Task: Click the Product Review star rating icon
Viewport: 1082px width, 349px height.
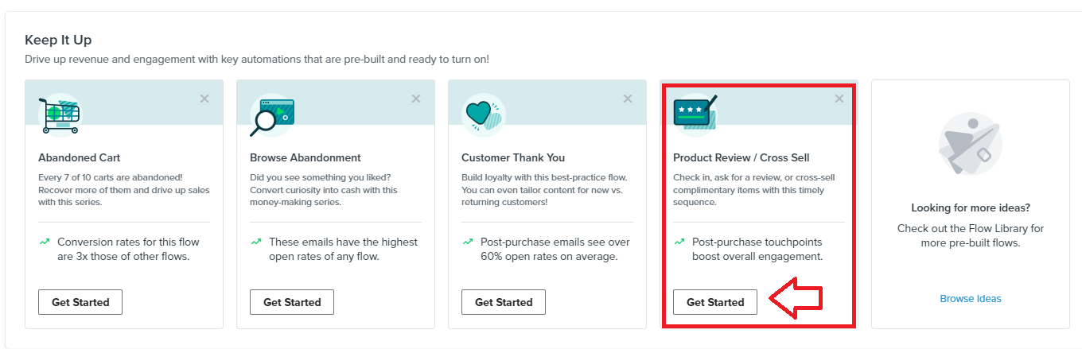Action: pyautogui.click(x=695, y=113)
